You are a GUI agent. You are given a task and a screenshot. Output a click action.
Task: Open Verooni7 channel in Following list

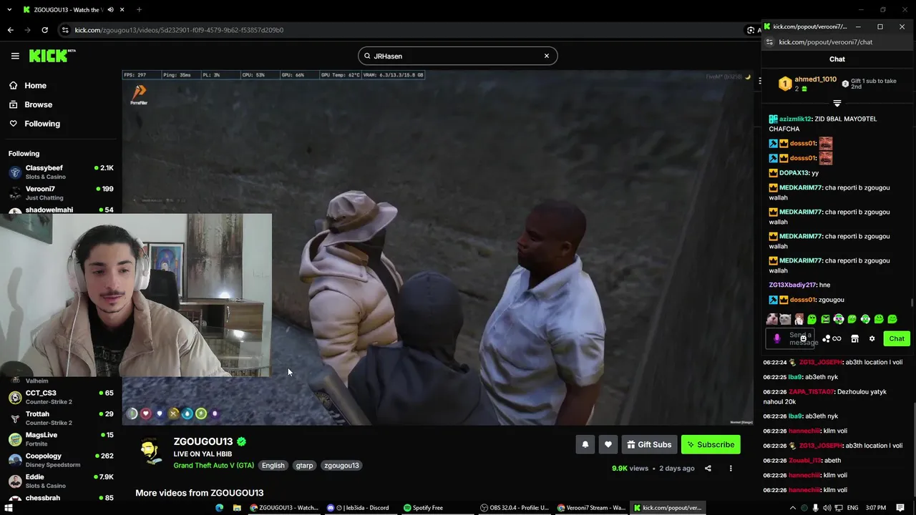tap(61, 192)
